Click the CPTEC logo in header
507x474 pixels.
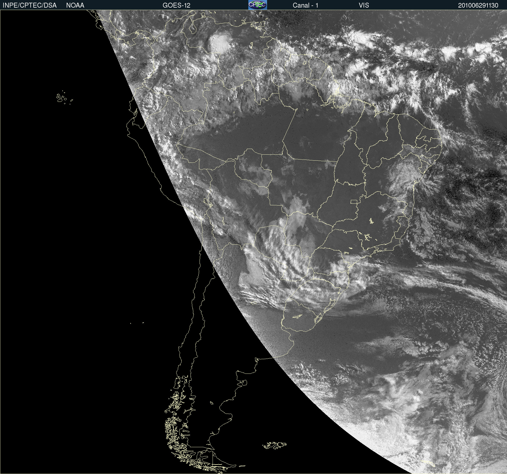pos(258,5)
